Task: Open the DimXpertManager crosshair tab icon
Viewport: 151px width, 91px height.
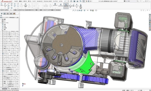Action: [11, 14]
